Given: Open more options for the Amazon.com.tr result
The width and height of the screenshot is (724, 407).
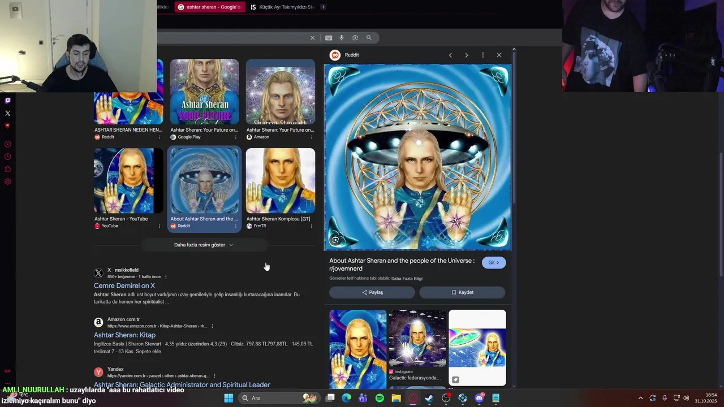Looking at the screenshot, I should coord(212,326).
